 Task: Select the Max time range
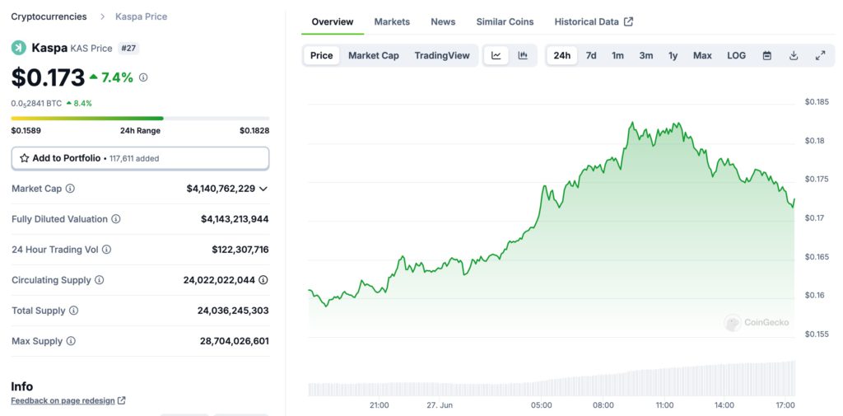(x=702, y=55)
